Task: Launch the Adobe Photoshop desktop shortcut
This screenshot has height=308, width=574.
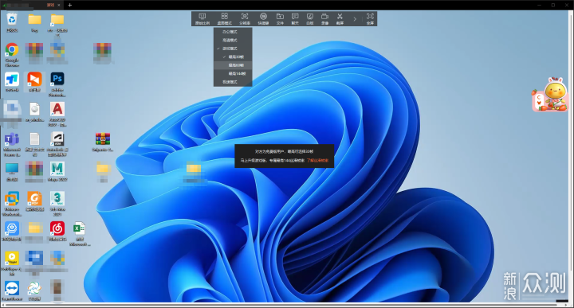Action: pos(57,84)
